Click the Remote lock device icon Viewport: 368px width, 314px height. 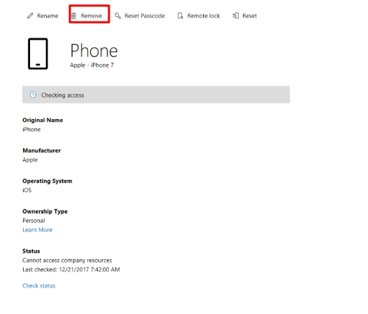click(180, 16)
